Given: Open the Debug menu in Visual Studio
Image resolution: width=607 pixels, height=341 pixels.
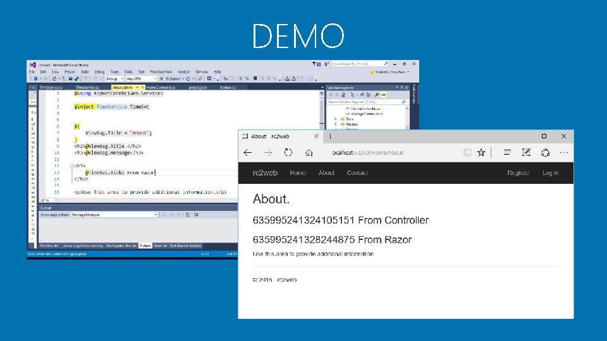Looking at the screenshot, I should point(99,72).
